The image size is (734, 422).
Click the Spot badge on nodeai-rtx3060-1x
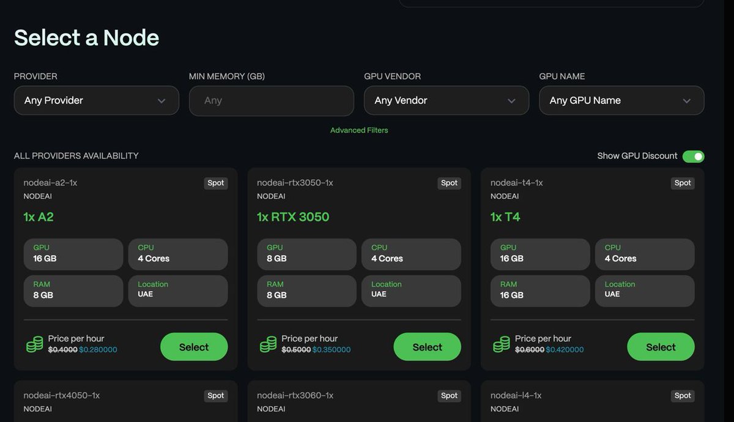(x=450, y=396)
